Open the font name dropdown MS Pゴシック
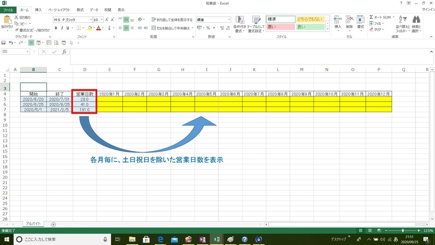The width and height of the screenshot is (435, 245). click(91, 20)
